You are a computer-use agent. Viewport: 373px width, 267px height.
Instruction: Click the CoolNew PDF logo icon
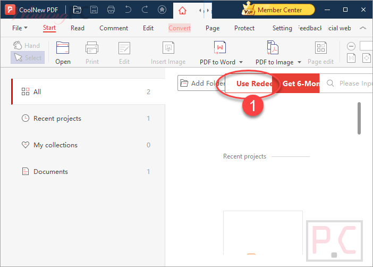point(10,10)
